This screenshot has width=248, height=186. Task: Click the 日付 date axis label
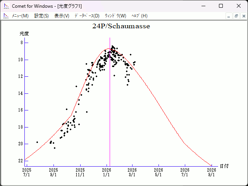[224, 166]
